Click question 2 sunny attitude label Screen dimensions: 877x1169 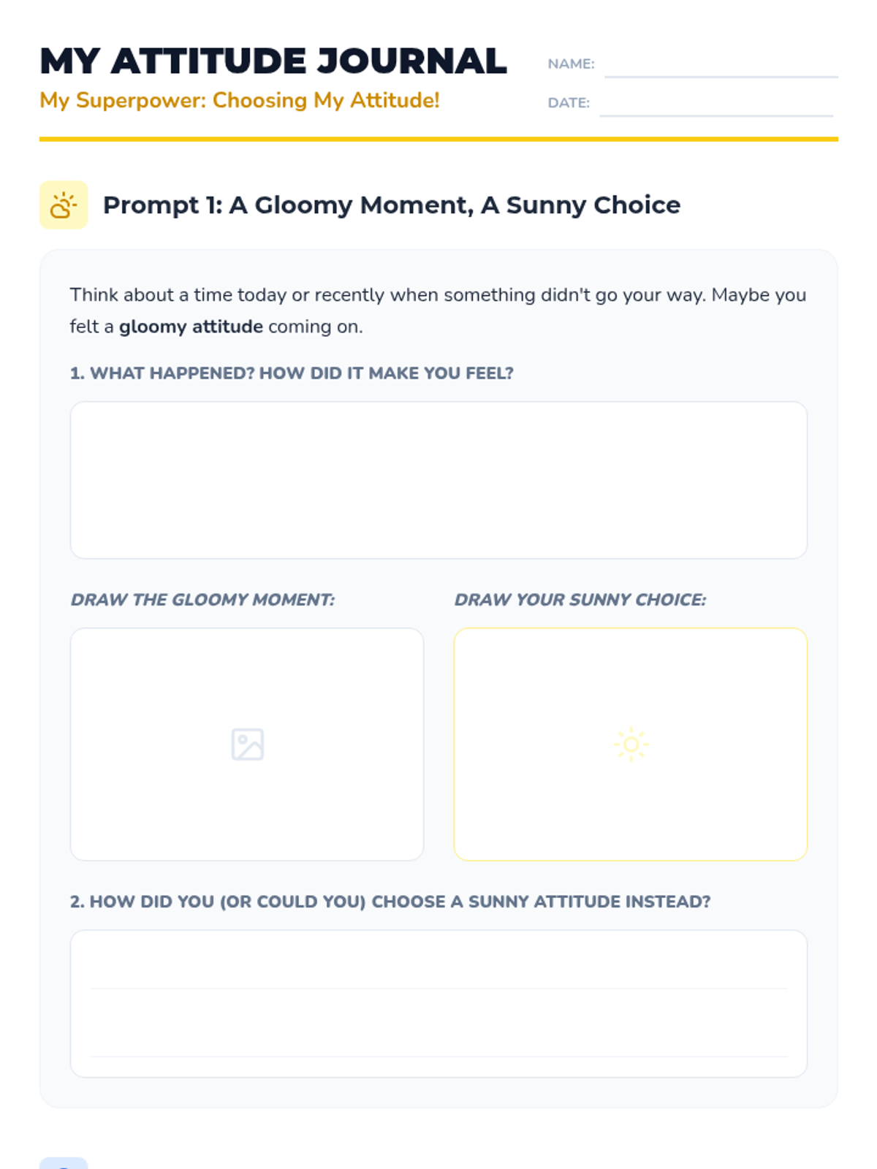tap(390, 902)
